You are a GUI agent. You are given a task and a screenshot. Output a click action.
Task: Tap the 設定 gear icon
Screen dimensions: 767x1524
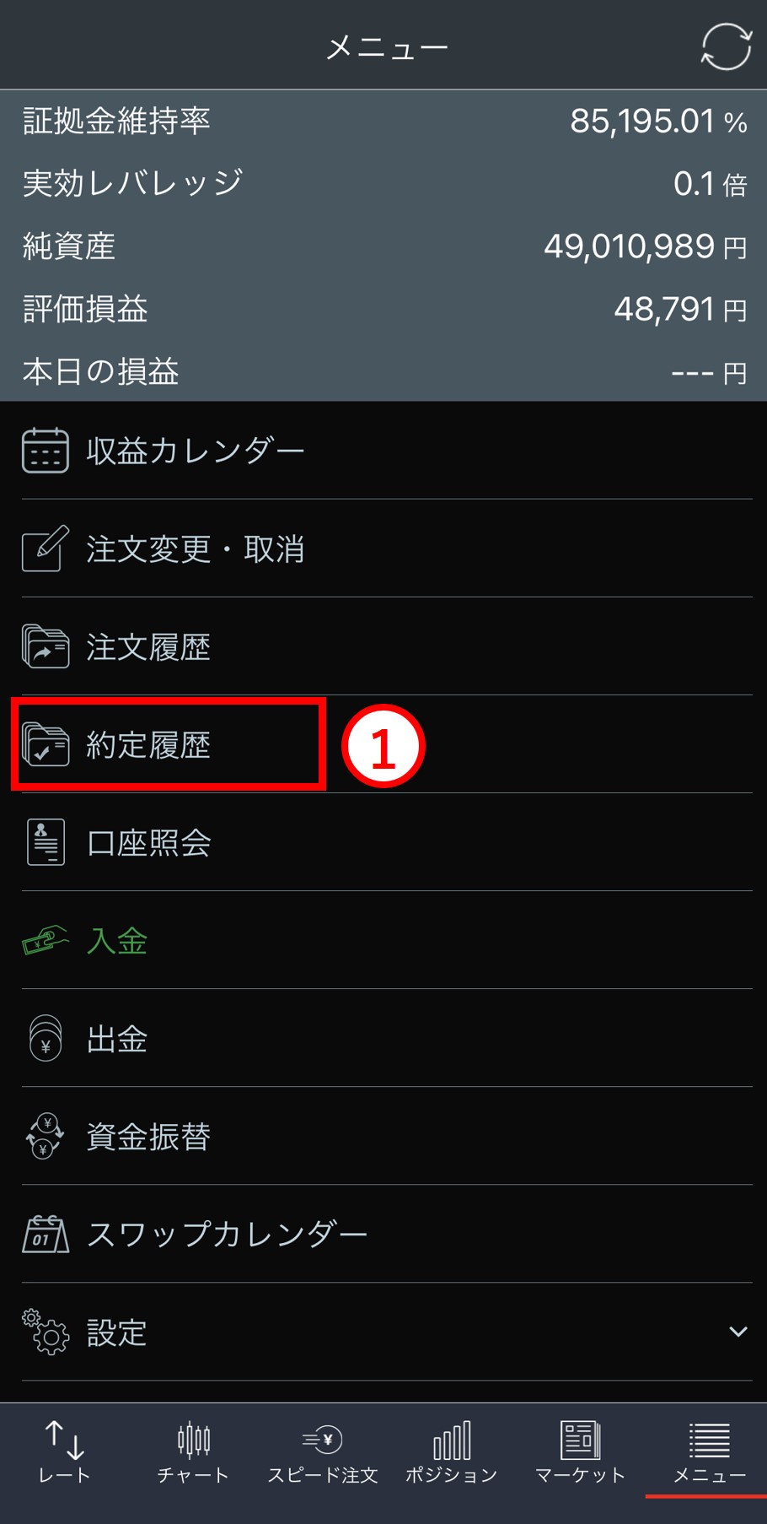pyautogui.click(x=46, y=1332)
